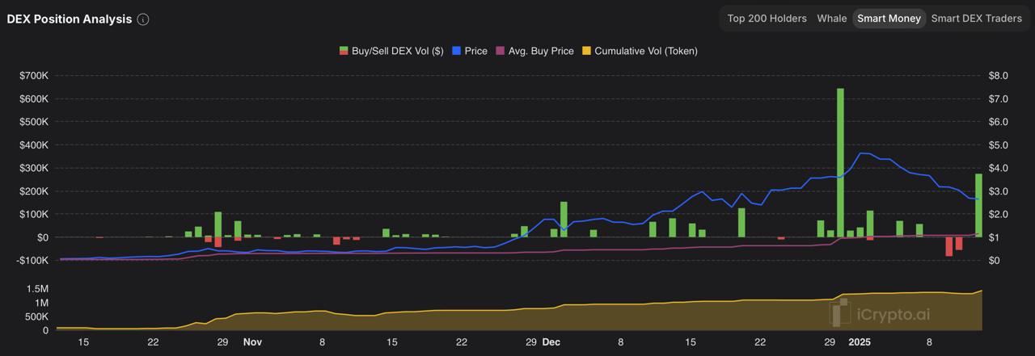Click the $8.0 right axis label
Image resolution: width=1035 pixels, height=356 pixels.
coord(998,76)
